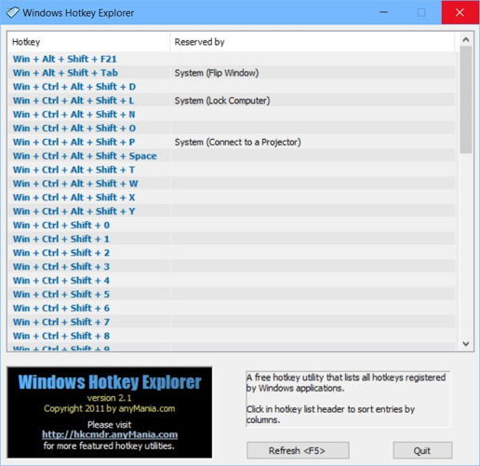Select Win + Ctrl + Alt + Shift + W
480x466 pixels.
[231, 184]
